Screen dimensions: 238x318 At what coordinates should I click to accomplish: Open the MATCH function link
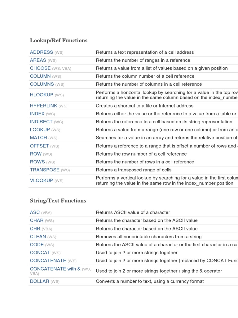[38, 138]
